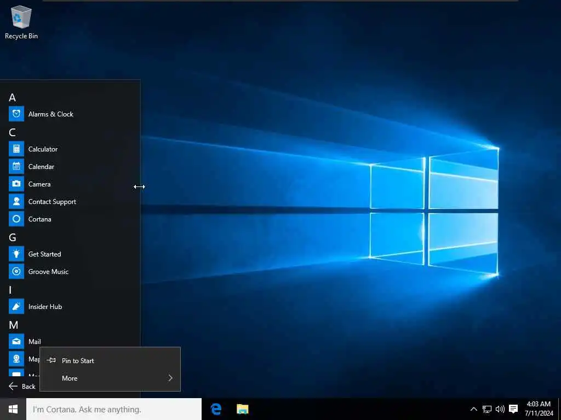Viewport: 561px width, 420px height.
Task: Click the Windows Start button
Action: pos(13,409)
